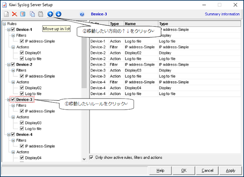Close the Kiwi Syslog Server Setup window
244x177 pixels.
[235, 5]
